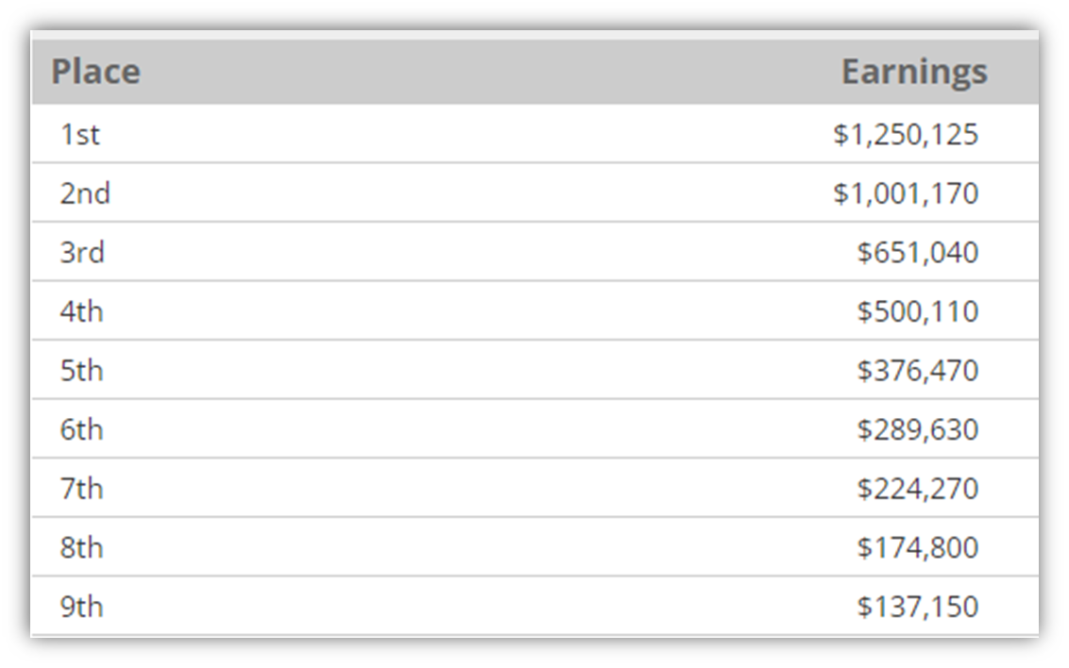
Task: Select the $651,040 earnings amount
Action: [918, 253]
